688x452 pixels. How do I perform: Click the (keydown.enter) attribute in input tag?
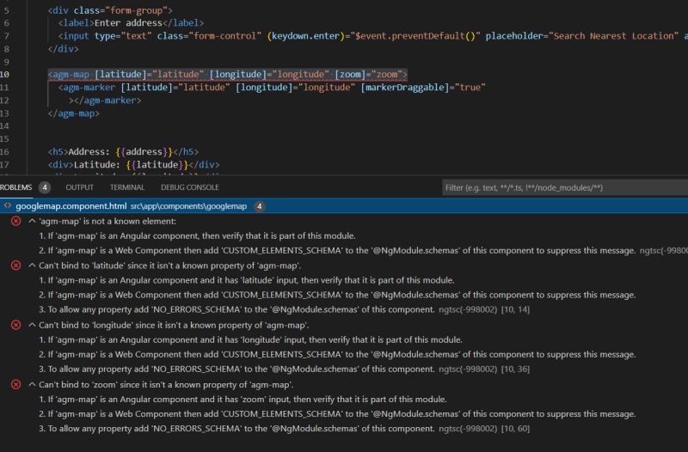[306, 36]
